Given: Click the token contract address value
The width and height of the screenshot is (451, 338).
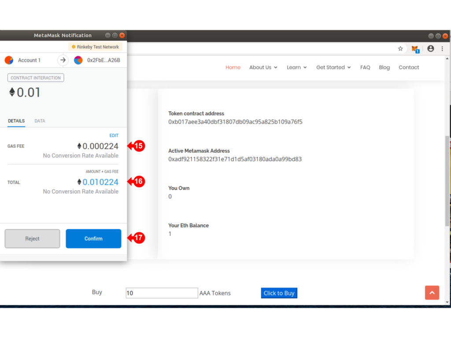Looking at the screenshot, I should [235, 122].
